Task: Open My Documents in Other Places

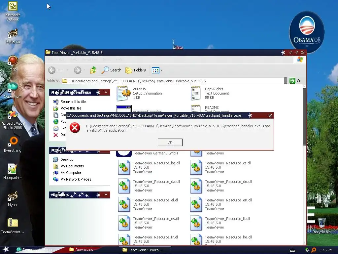Action: [x=72, y=166]
